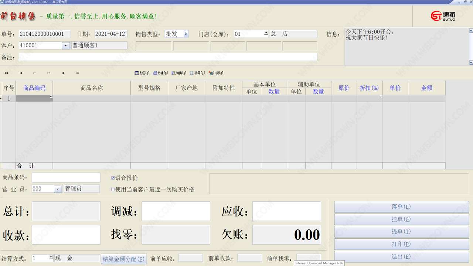Click the 应收 receivable field
Screen dimensions: 473x266
click(287, 211)
